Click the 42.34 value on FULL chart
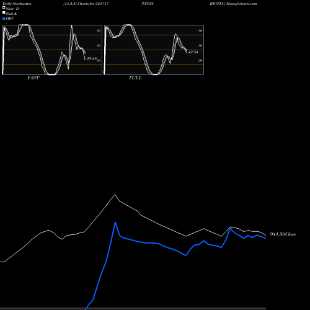Image resolution: width=310 pixels, height=310 pixels. pos(193,52)
